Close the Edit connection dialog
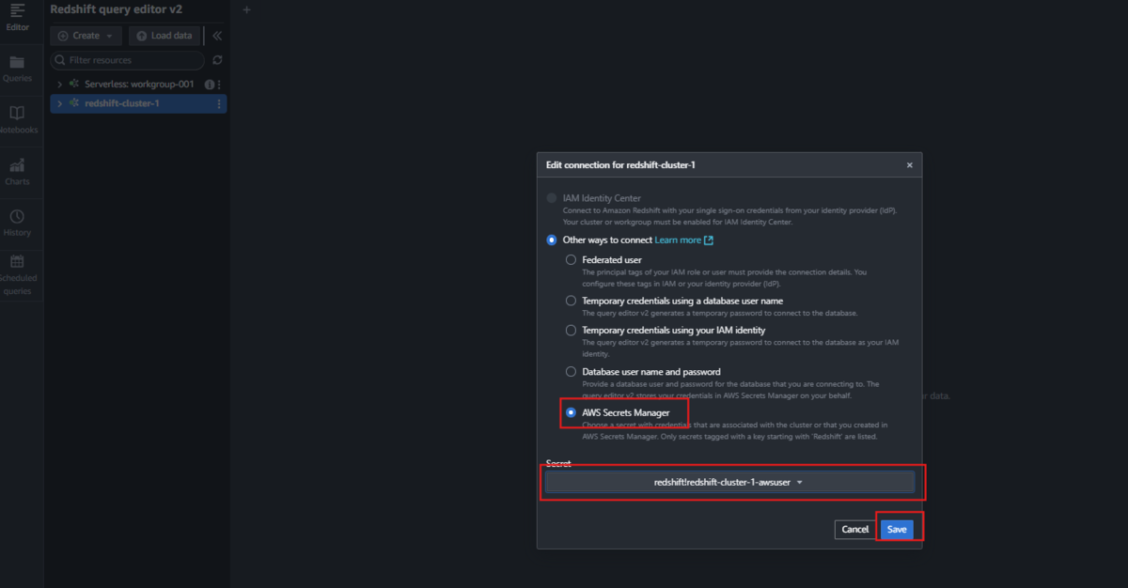1128x588 pixels. 909,165
